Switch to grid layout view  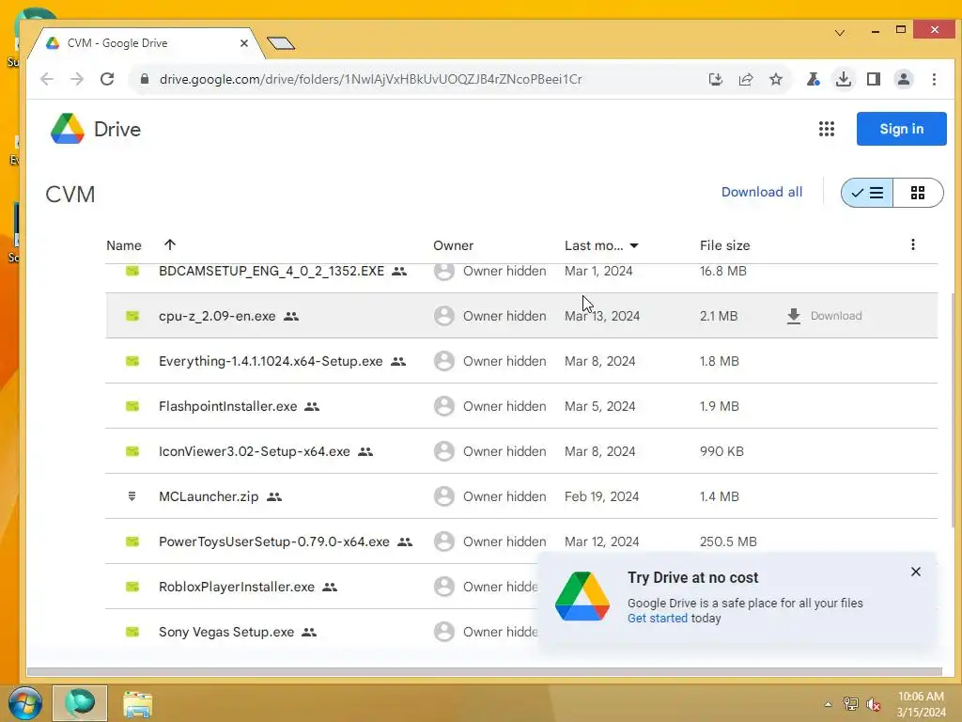click(918, 193)
